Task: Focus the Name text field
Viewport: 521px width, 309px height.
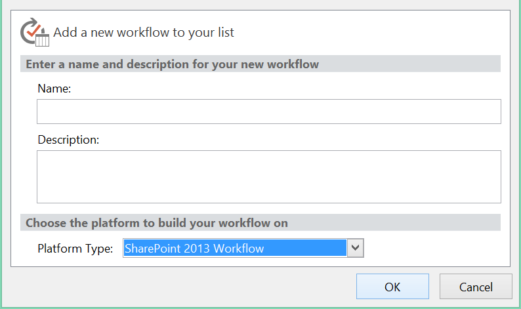Action: click(x=268, y=112)
